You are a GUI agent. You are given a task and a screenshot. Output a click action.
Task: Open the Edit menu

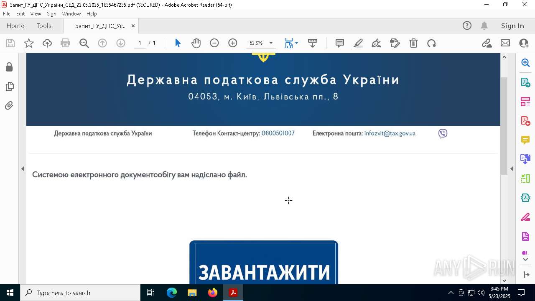tap(20, 14)
